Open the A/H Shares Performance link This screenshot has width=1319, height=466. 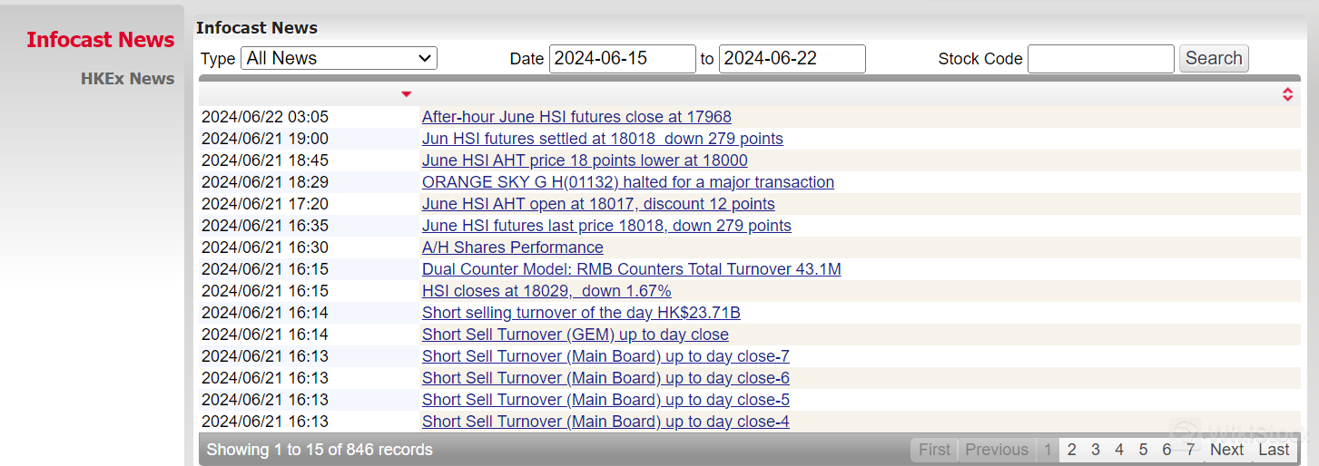click(x=512, y=248)
